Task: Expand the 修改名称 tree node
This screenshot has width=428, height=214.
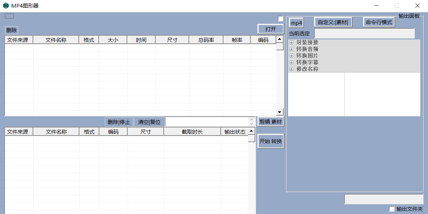Action: (291, 69)
